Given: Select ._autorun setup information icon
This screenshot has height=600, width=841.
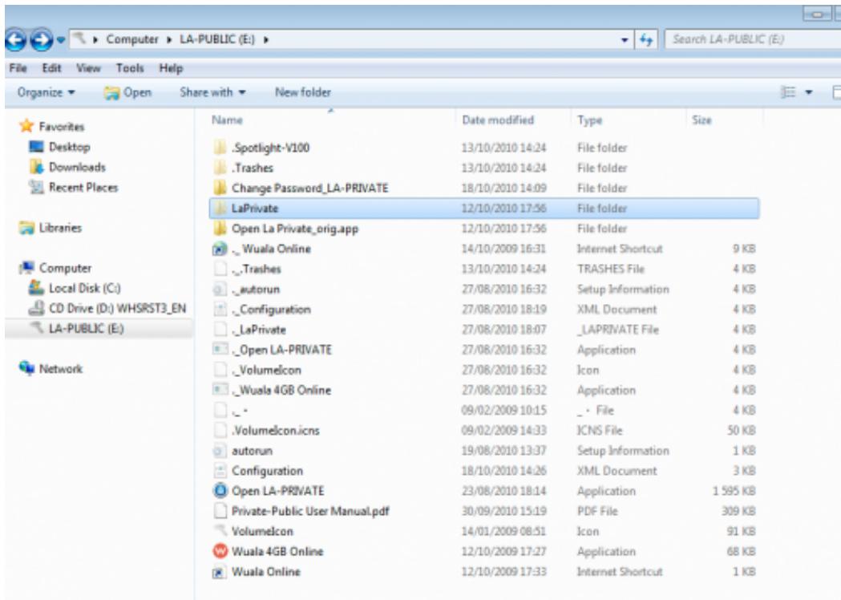Looking at the screenshot, I should (x=220, y=290).
